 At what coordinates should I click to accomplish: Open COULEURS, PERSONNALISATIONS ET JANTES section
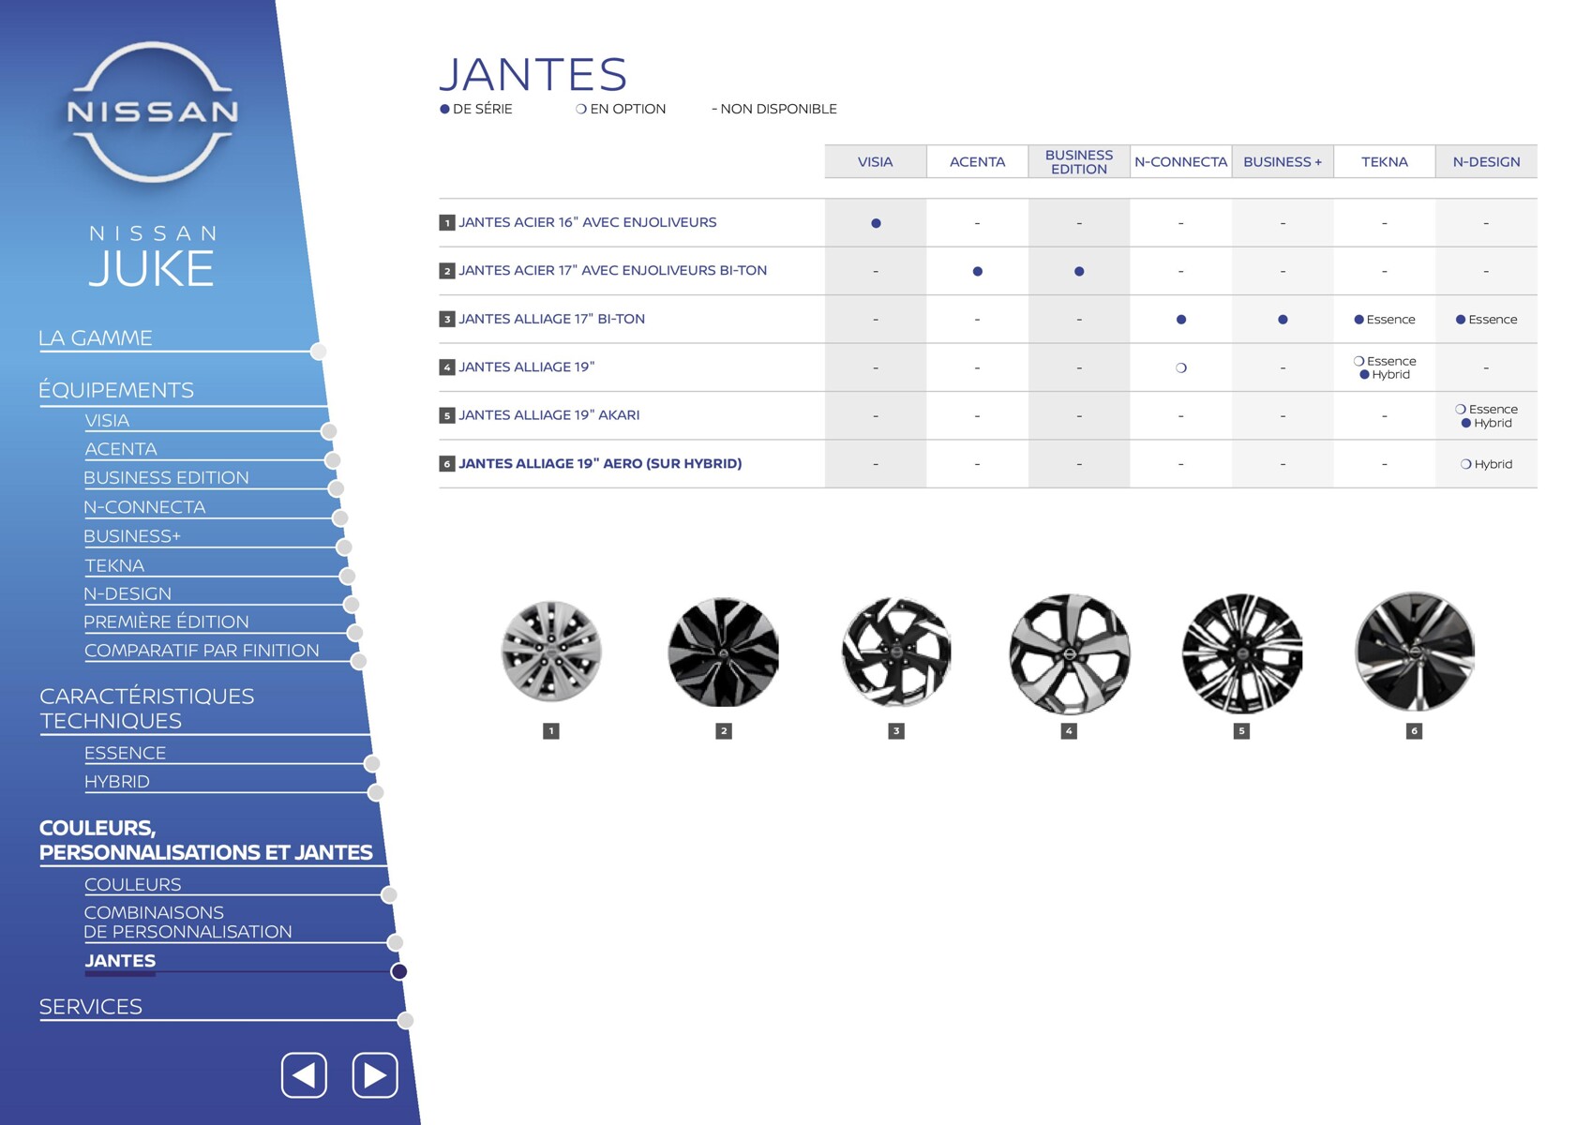click(206, 840)
